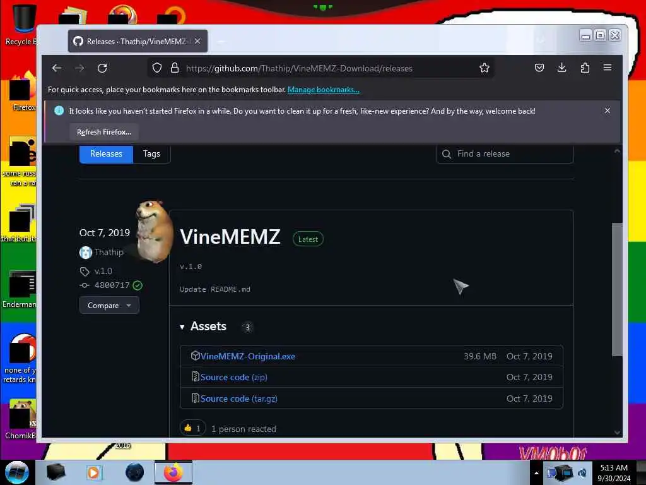The height and width of the screenshot is (485, 646).
Task: Reload the current page
Action: (102, 68)
